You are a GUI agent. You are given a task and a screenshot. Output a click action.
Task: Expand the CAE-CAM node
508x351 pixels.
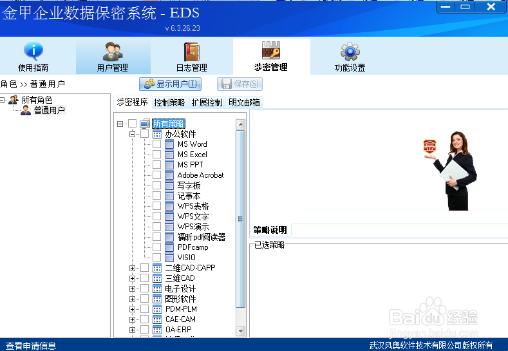[x=132, y=319]
